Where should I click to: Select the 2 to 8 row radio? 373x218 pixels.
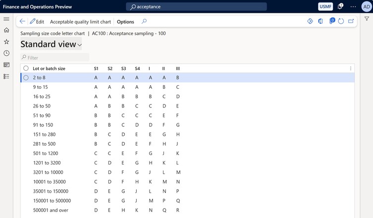[26, 78]
